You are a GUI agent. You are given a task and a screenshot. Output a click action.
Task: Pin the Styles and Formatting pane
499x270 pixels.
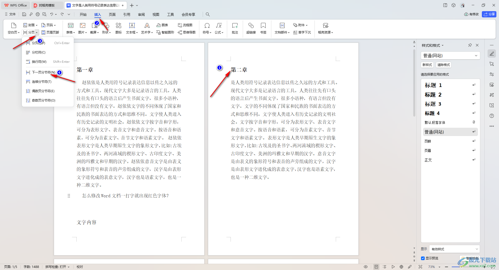(470, 45)
